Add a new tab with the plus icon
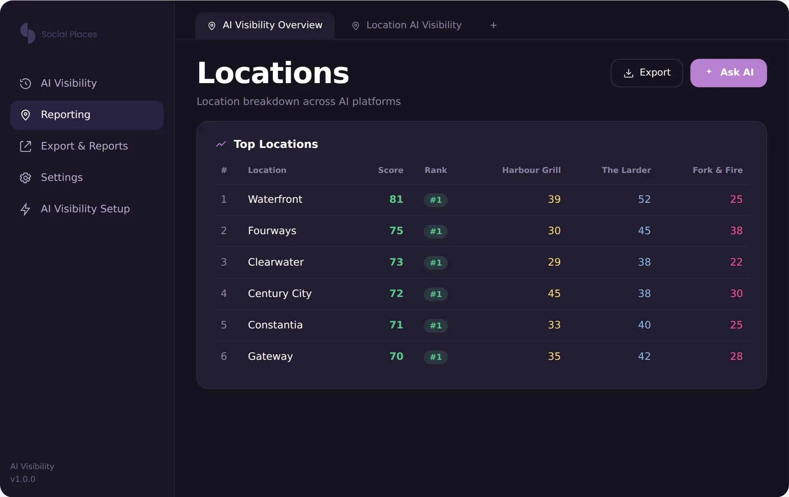789x497 pixels. pyautogui.click(x=494, y=25)
